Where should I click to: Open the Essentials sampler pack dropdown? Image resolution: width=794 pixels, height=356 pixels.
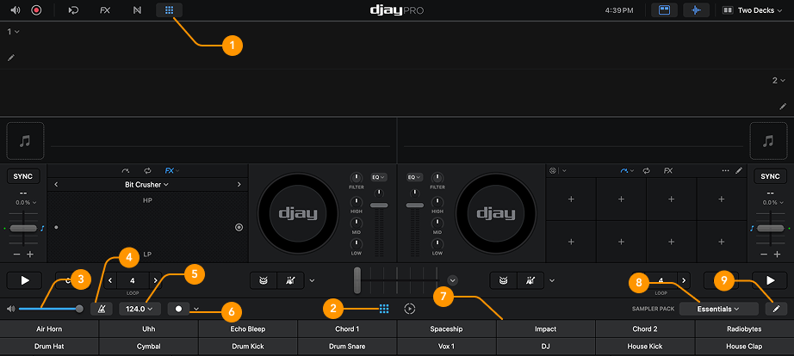(x=718, y=309)
